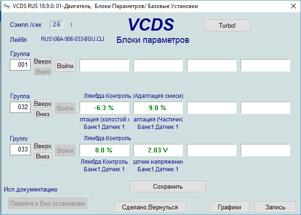Viewport: 301px width, 215px height.
Task: Click label file RUS\06A-906-033-BGU.CLI
Action: pos(73,39)
